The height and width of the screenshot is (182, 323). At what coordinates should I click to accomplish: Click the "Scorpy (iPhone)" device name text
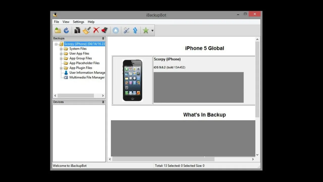click(167, 59)
